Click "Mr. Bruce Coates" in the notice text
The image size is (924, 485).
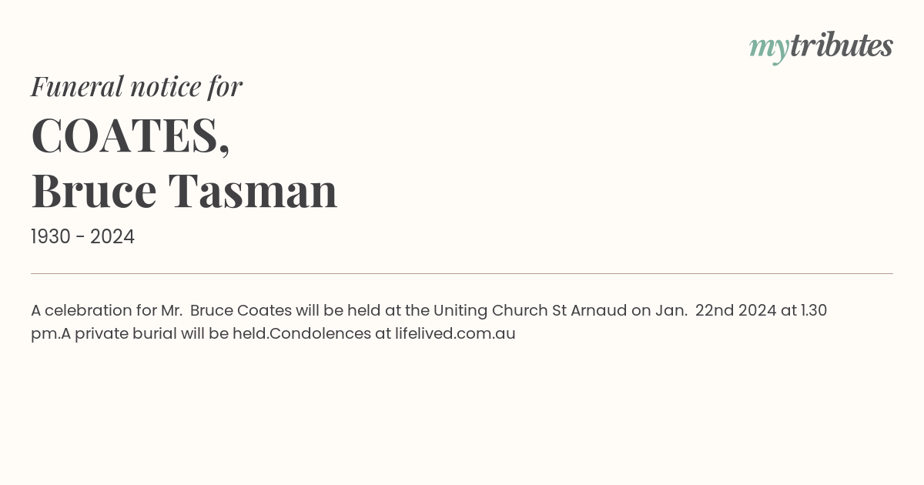click(226, 310)
